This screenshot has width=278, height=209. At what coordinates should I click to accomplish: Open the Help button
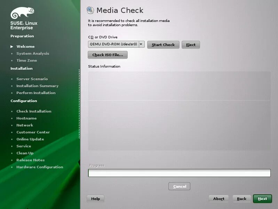click(95, 199)
